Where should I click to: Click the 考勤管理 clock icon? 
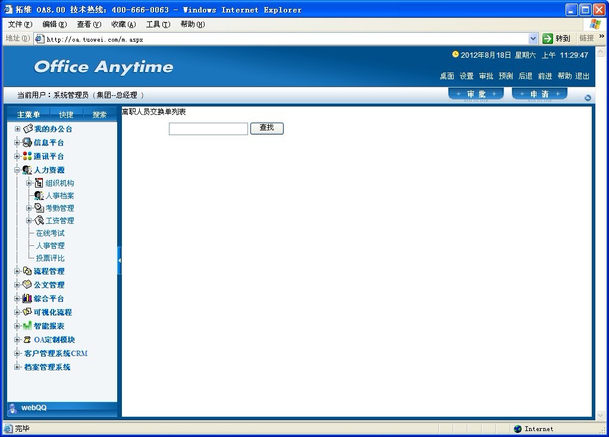click(x=39, y=208)
